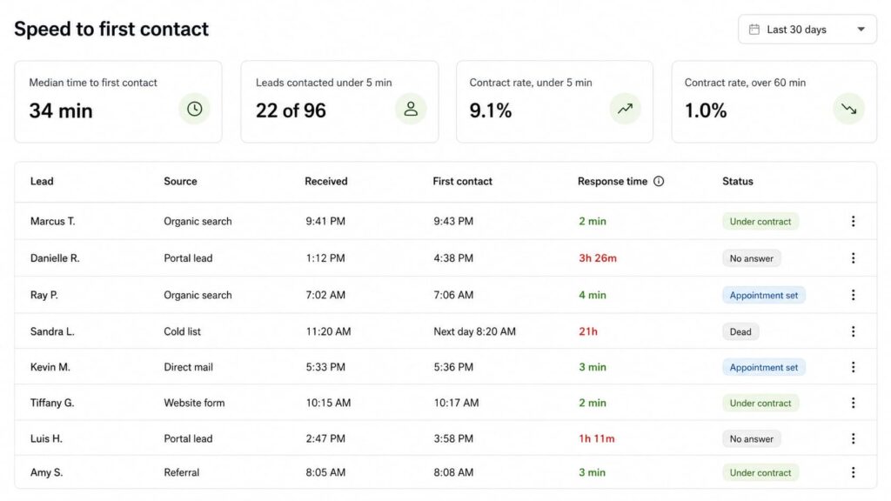Screen dimensions: 891x501
Task: Open the row menu for Marcus T.
Action: pos(853,222)
